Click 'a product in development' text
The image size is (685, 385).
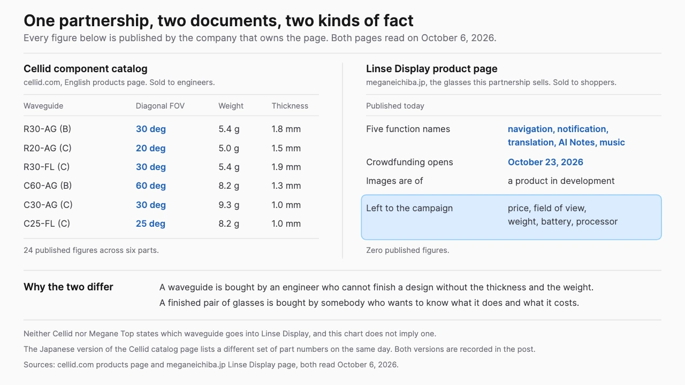561,181
